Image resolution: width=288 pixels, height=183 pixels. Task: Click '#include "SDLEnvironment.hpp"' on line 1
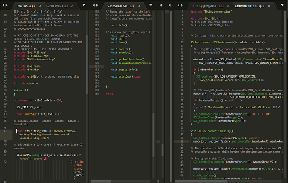(211, 12)
